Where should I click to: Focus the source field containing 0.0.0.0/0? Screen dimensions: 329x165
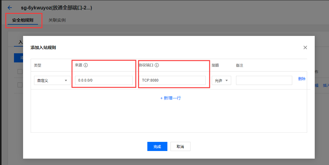pos(104,80)
